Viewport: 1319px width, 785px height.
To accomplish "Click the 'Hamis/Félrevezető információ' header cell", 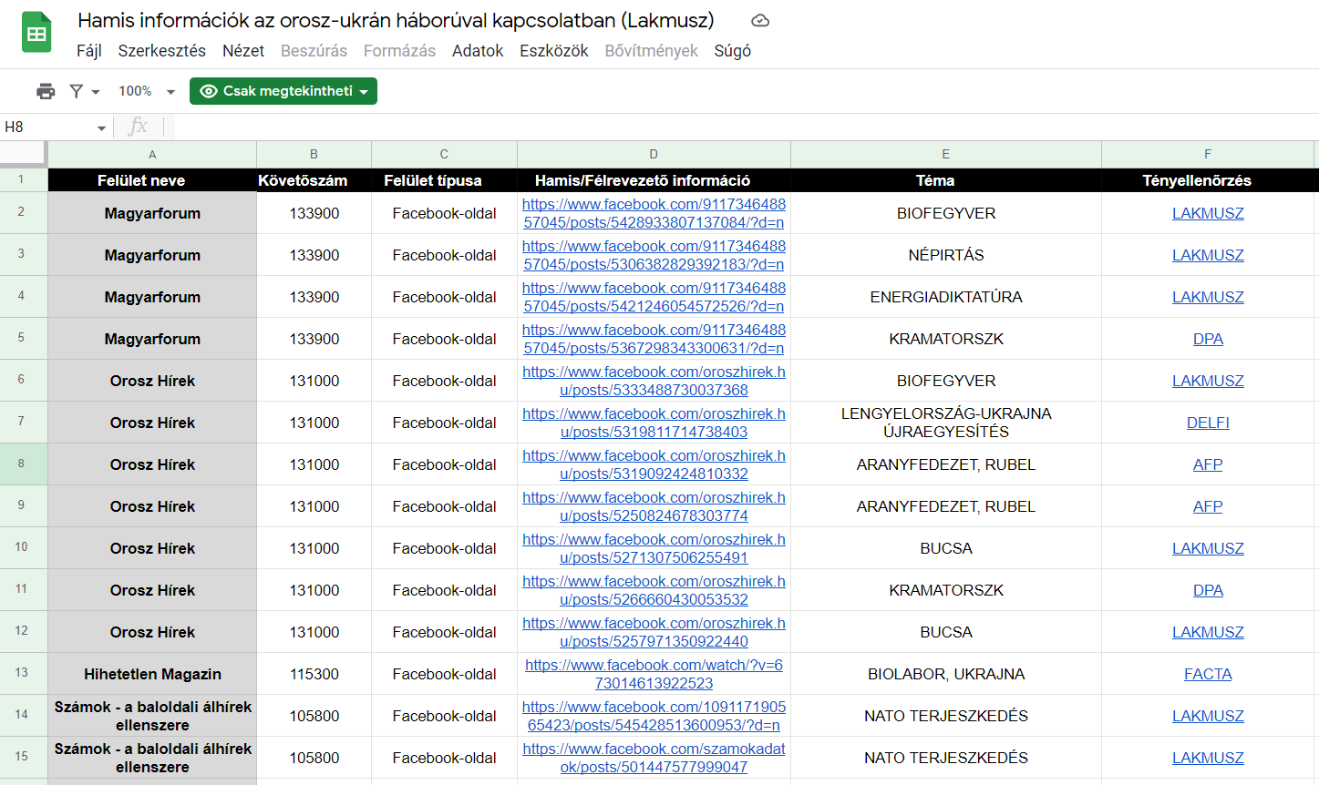I will coord(654,180).
